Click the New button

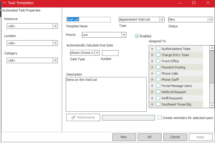point(123,137)
